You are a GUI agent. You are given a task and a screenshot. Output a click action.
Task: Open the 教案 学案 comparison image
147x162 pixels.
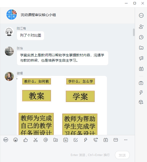(62, 105)
